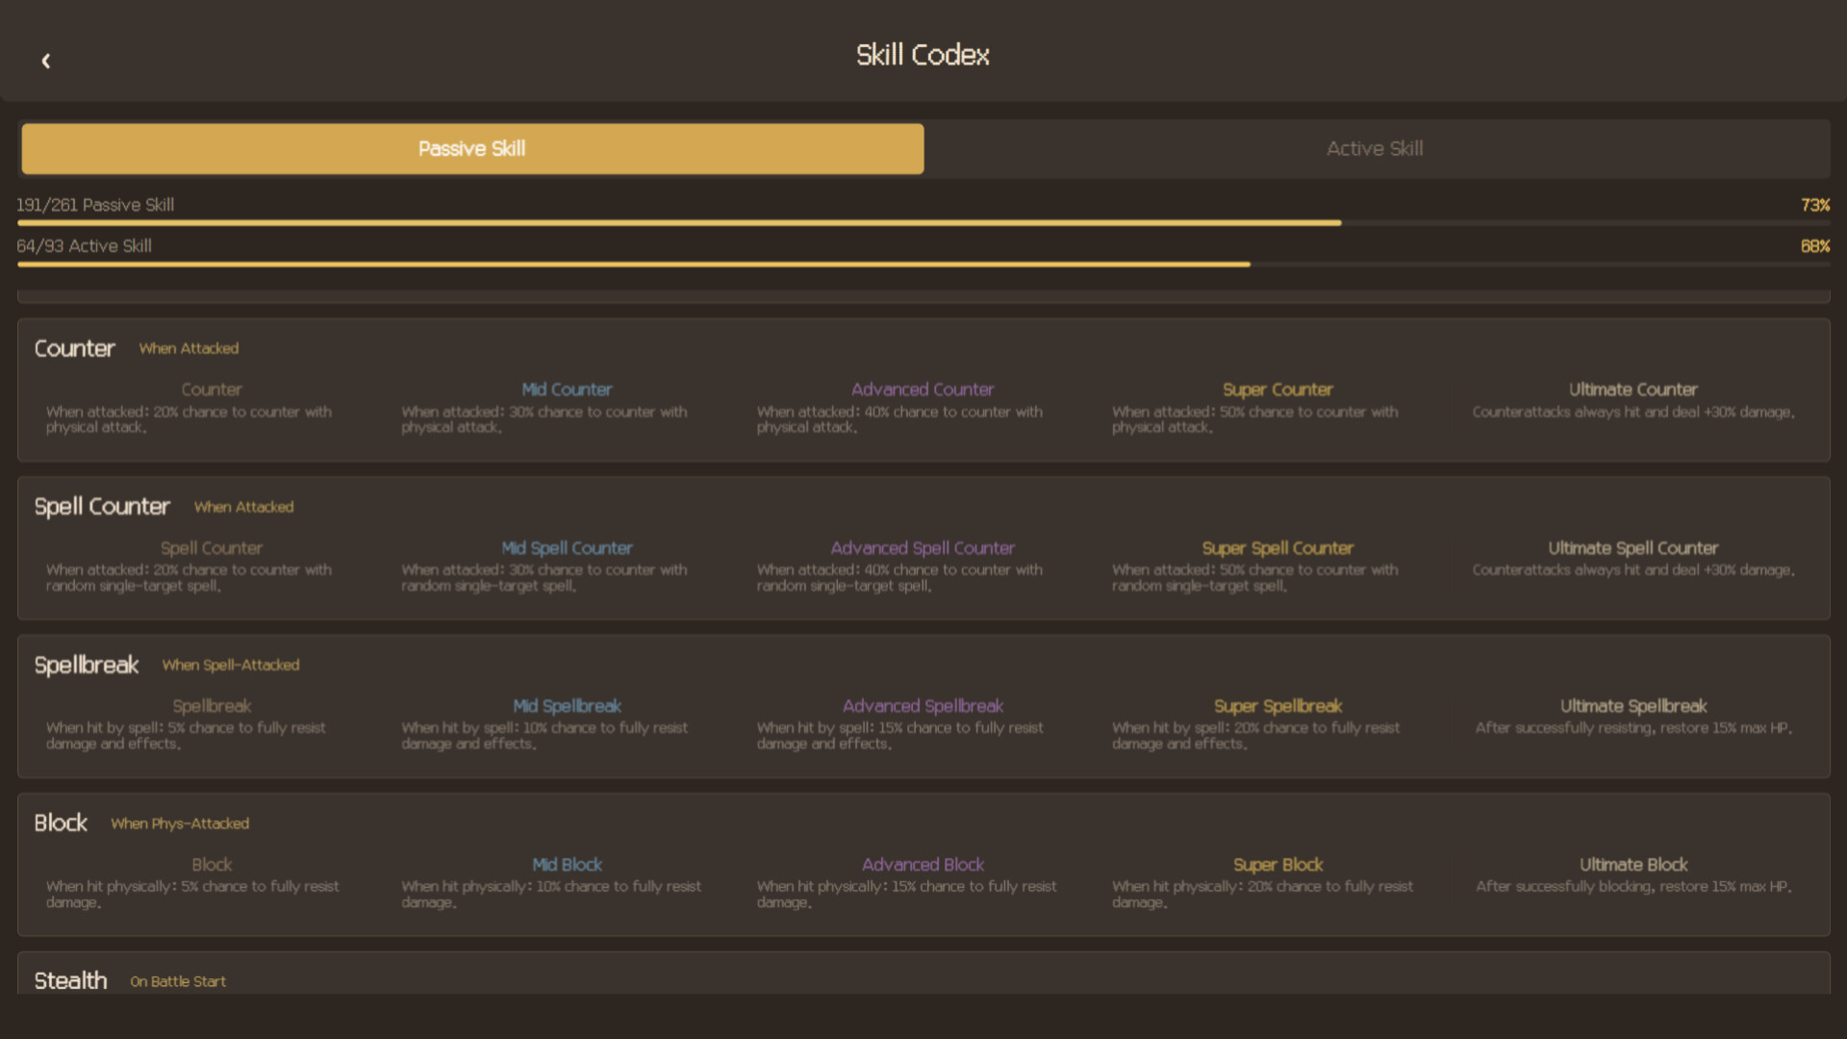1847x1039 pixels.
Task: Click Stealth's On Battle Start trigger label
Action: (x=178, y=981)
